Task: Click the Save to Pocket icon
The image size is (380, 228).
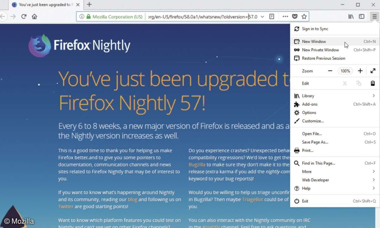Action: pyautogui.click(x=294, y=16)
